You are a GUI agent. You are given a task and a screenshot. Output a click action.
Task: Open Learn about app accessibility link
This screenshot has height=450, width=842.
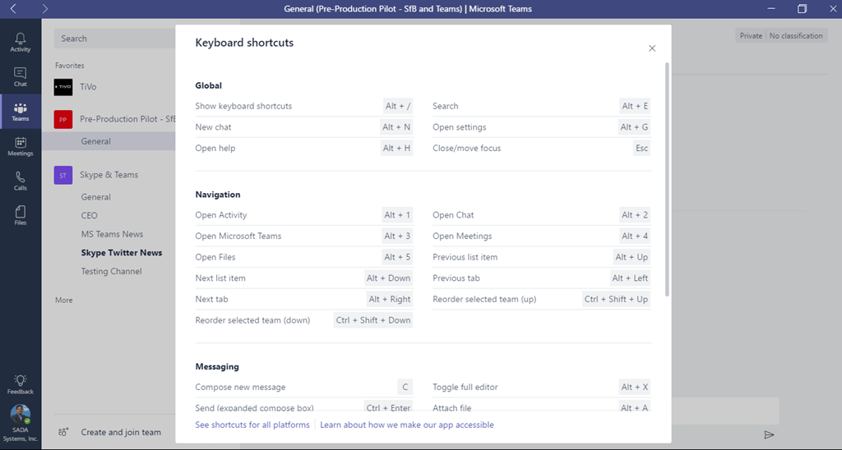pyautogui.click(x=407, y=425)
